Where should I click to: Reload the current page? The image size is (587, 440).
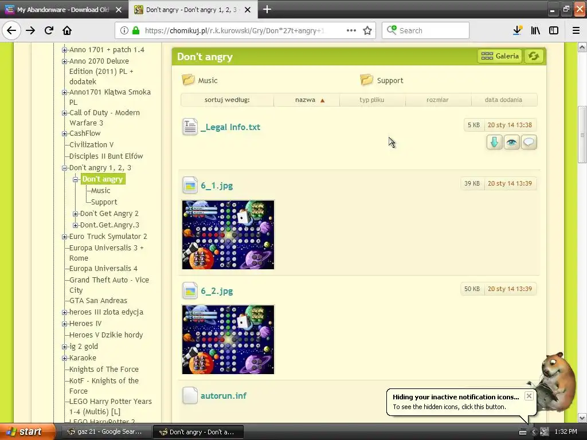click(49, 30)
